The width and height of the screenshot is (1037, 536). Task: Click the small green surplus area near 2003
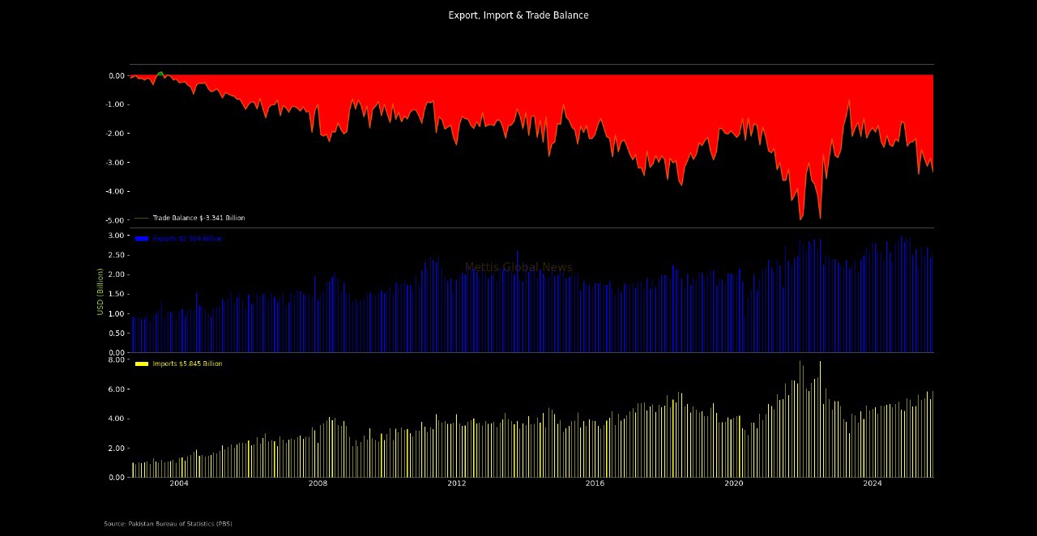pos(160,73)
